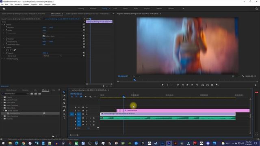This screenshot has height=146, width=260.
Task: Select the Slip tool
Action: pyautogui.click(x=64, y=107)
